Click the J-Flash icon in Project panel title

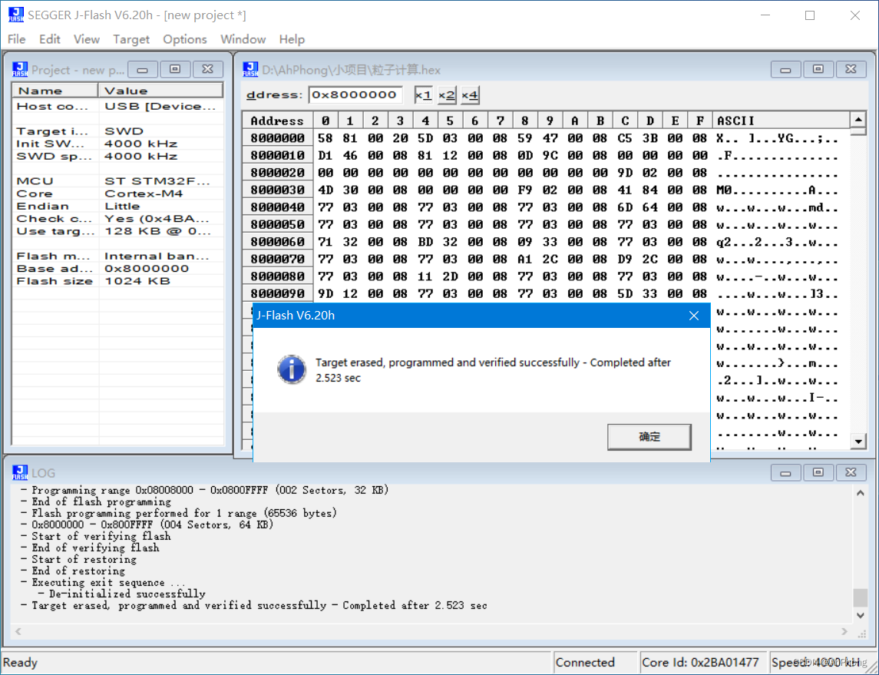[20, 70]
